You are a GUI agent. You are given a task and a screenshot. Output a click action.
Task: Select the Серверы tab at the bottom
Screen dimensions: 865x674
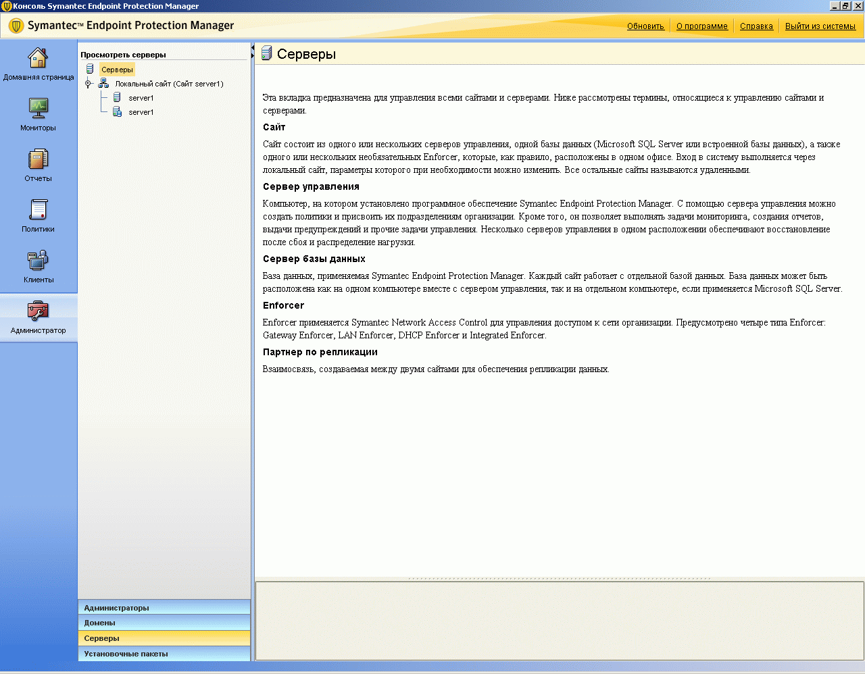click(164, 638)
